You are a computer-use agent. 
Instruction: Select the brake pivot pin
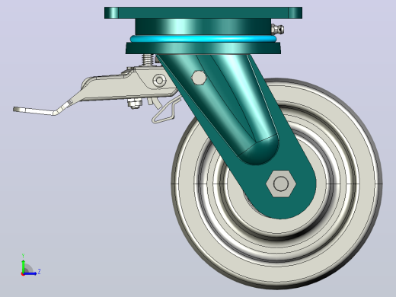(x=159, y=81)
